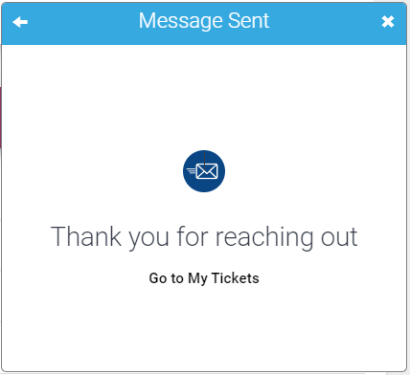Click the magenta strip behind the dialog's left edge
The width and height of the screenshot is (410, 375).
pyautogui.click(x=1, y=118)
